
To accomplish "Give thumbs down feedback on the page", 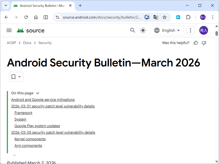I will tap(204, 43).
